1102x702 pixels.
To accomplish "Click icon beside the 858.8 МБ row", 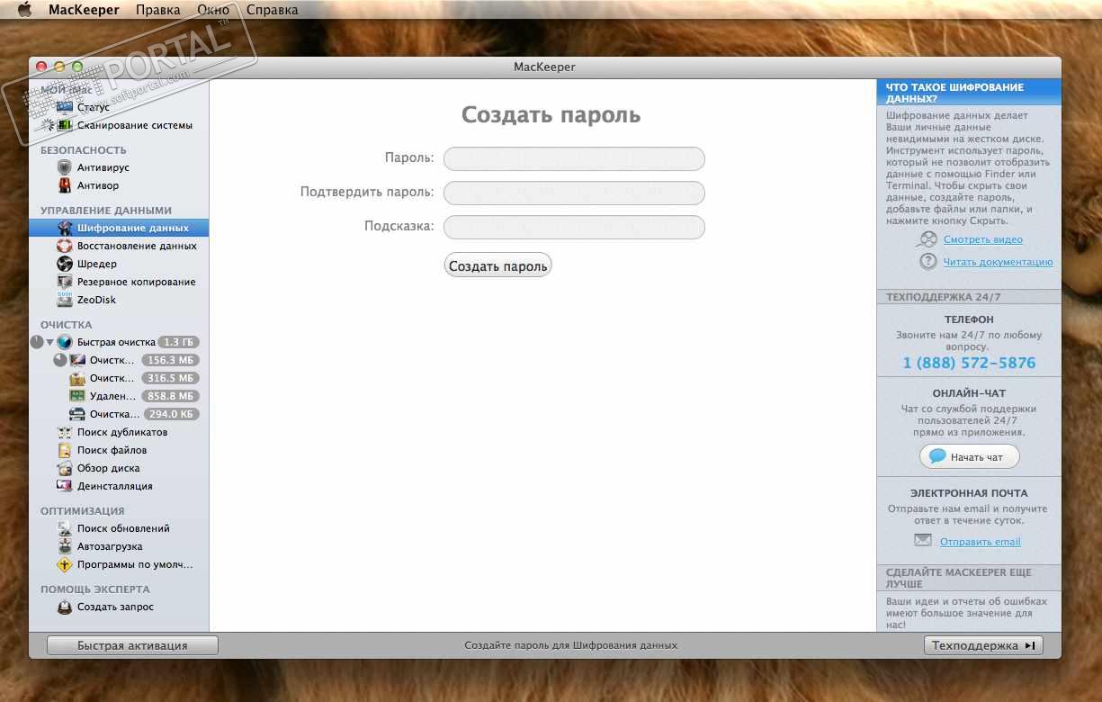I will (77, 396).
